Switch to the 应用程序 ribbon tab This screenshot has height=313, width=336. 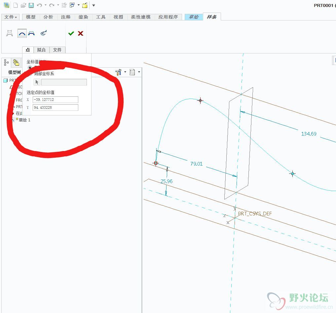168,17
